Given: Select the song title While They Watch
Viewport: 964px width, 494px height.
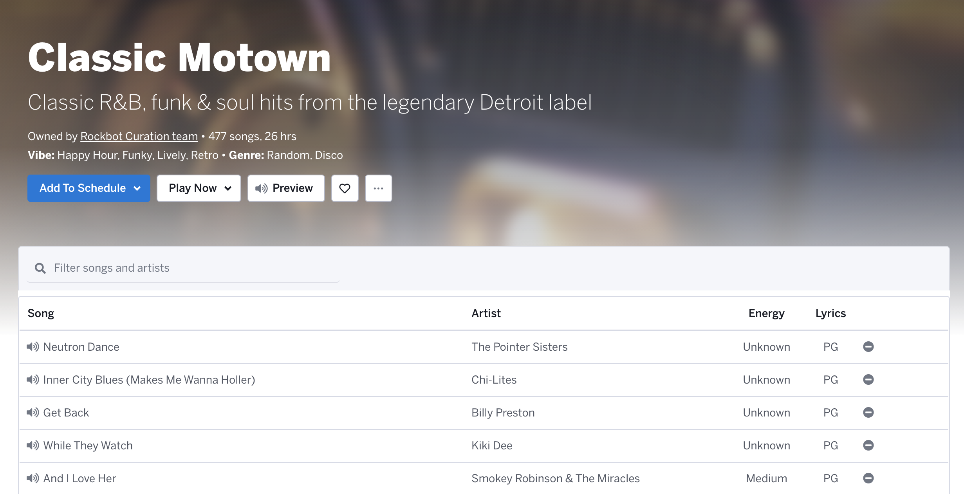Looking at the screenshot, I should click(88, 445).
